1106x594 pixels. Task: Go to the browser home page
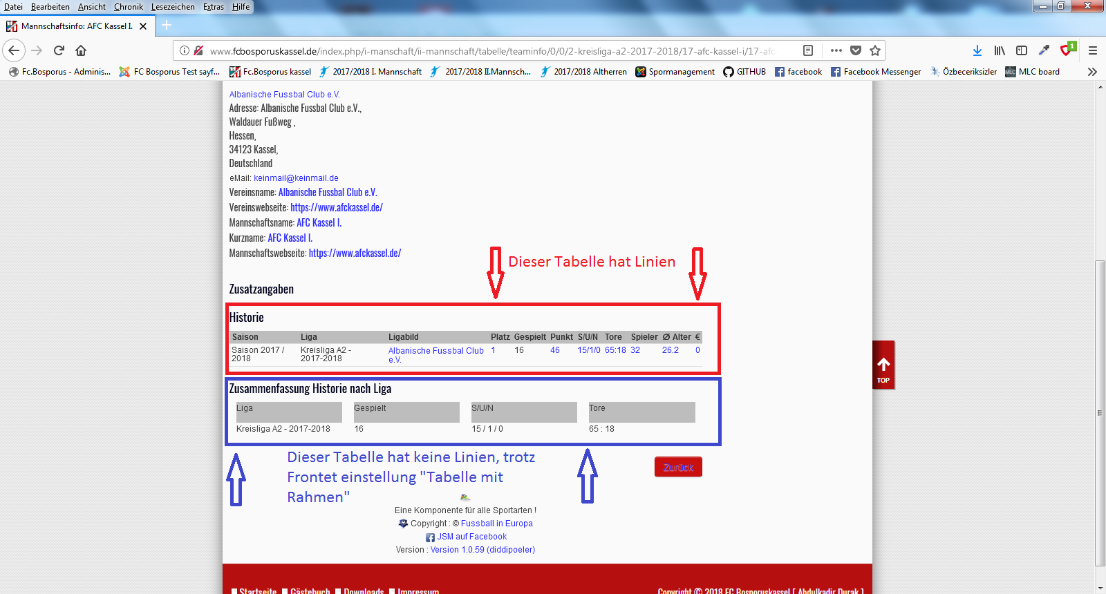81,50
